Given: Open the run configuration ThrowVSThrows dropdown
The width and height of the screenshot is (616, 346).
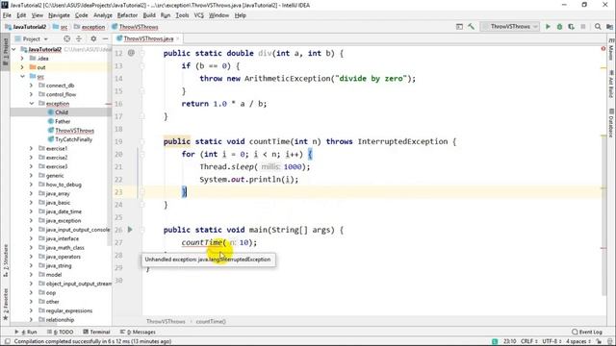Looking at the screenshot, I should 510,27.
